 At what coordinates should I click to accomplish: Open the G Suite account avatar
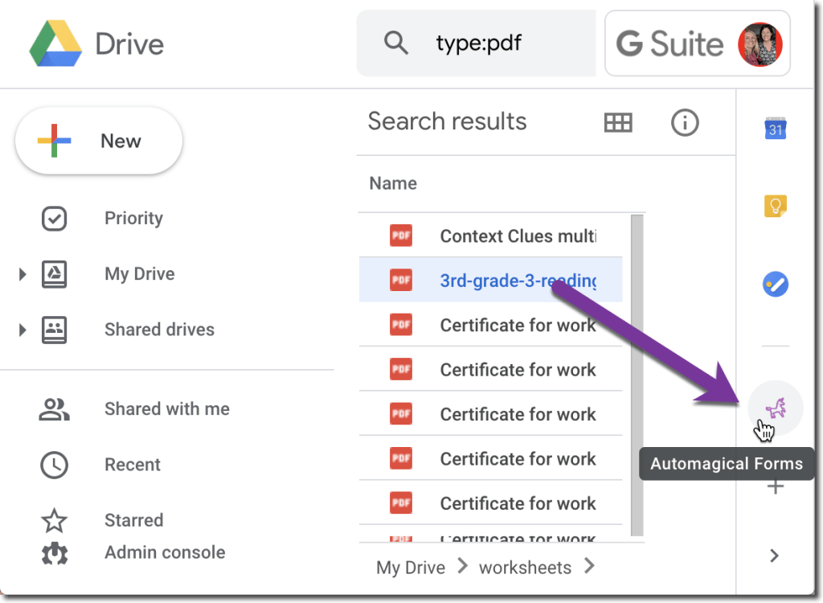tap(760, 44)
